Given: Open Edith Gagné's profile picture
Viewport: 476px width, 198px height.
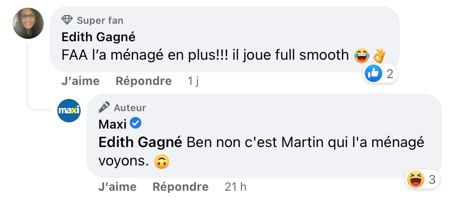Looking at the screenshot, I should tap(28, 23).
